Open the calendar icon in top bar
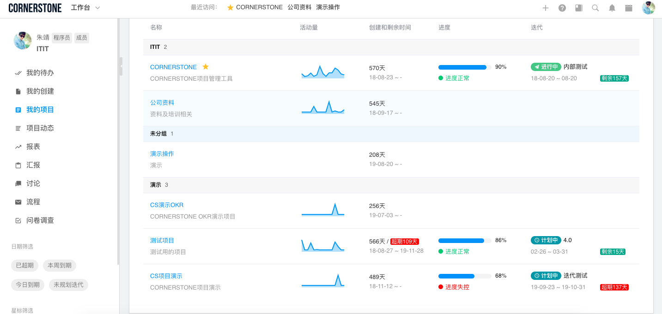The width and height of the screenshot is (662, 314). tap(629, 8)
